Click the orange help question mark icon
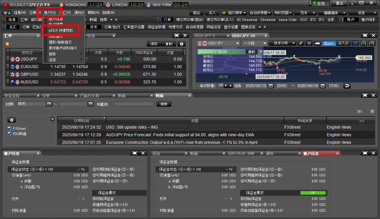The image size is (380, 219). (x=7, y=44)
